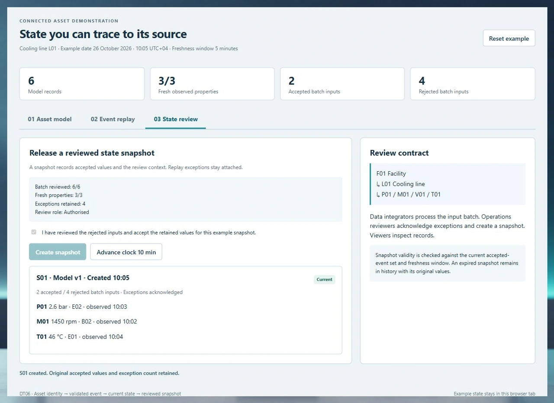Image resolution: width=554 pixels, height=403 pixels.
Task: Click the 'Current' badge on snapshot S01
Action: click(324, 279)
